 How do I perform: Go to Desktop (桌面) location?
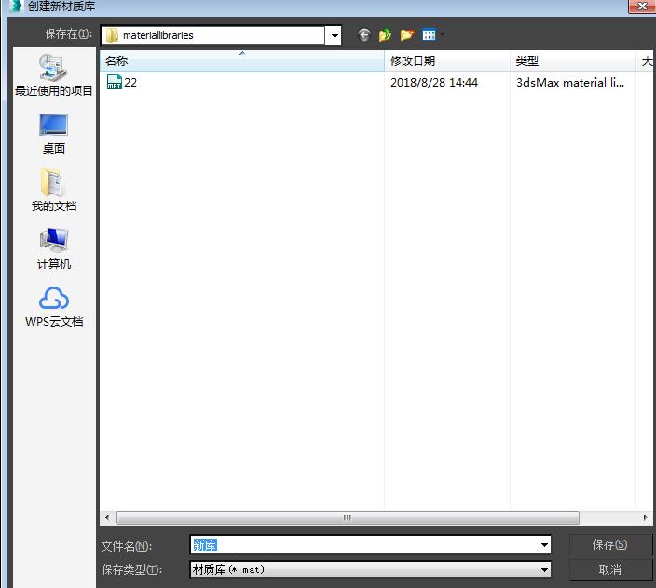coord(53,134)
